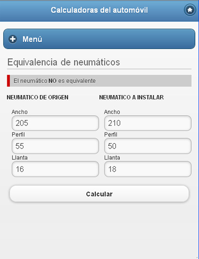Click the Equivalencia de neumáticos heading
This screenshot has height=259, width=199.
pyautogui.click(x=64, y=62)
